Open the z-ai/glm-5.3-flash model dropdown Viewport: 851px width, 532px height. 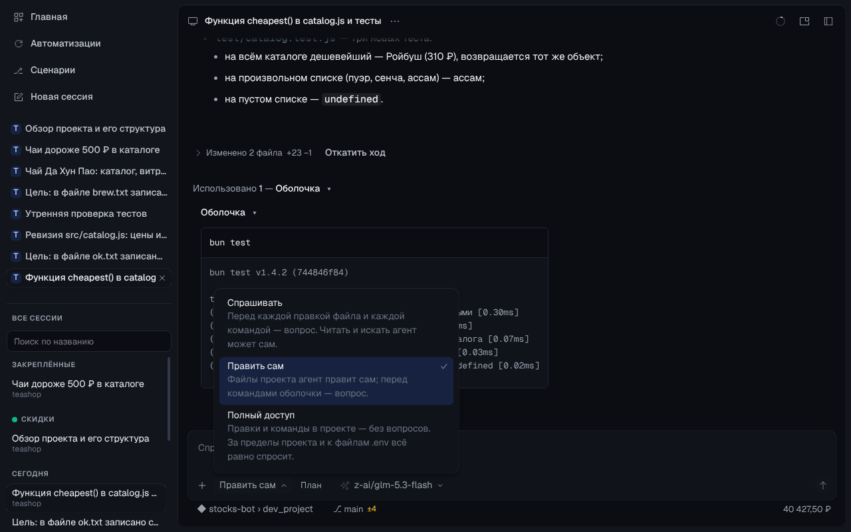tap(391, 485)
